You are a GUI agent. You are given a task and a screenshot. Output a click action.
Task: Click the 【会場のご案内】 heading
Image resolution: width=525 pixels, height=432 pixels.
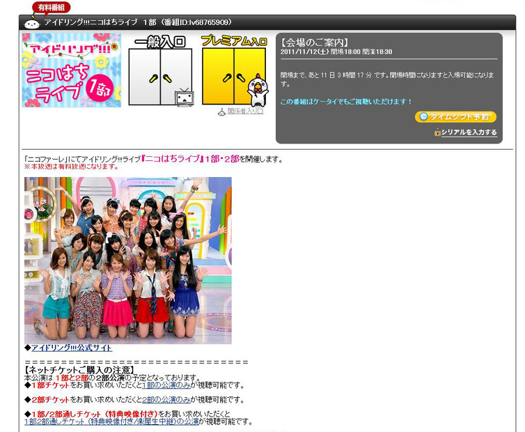coord(315,43)
